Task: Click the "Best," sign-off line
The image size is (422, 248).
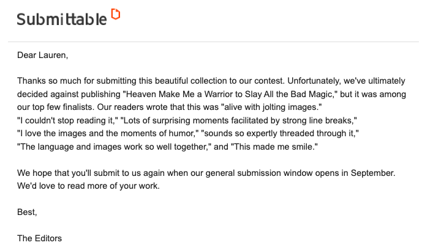Action: [27, 213]
